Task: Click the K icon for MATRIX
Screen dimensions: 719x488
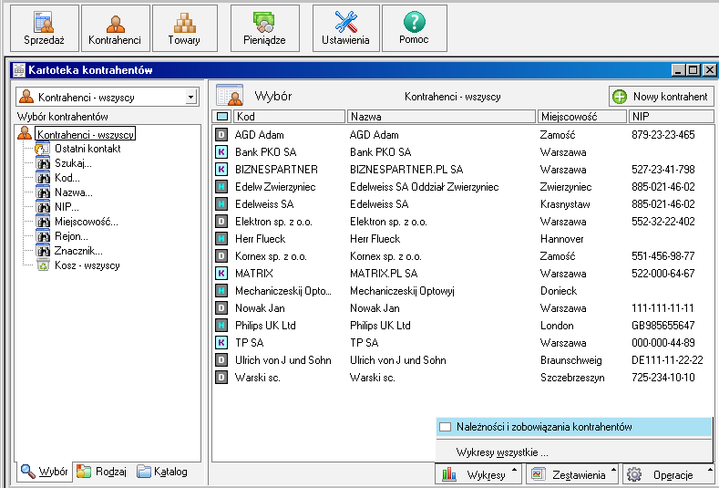Action: point(221,273)
